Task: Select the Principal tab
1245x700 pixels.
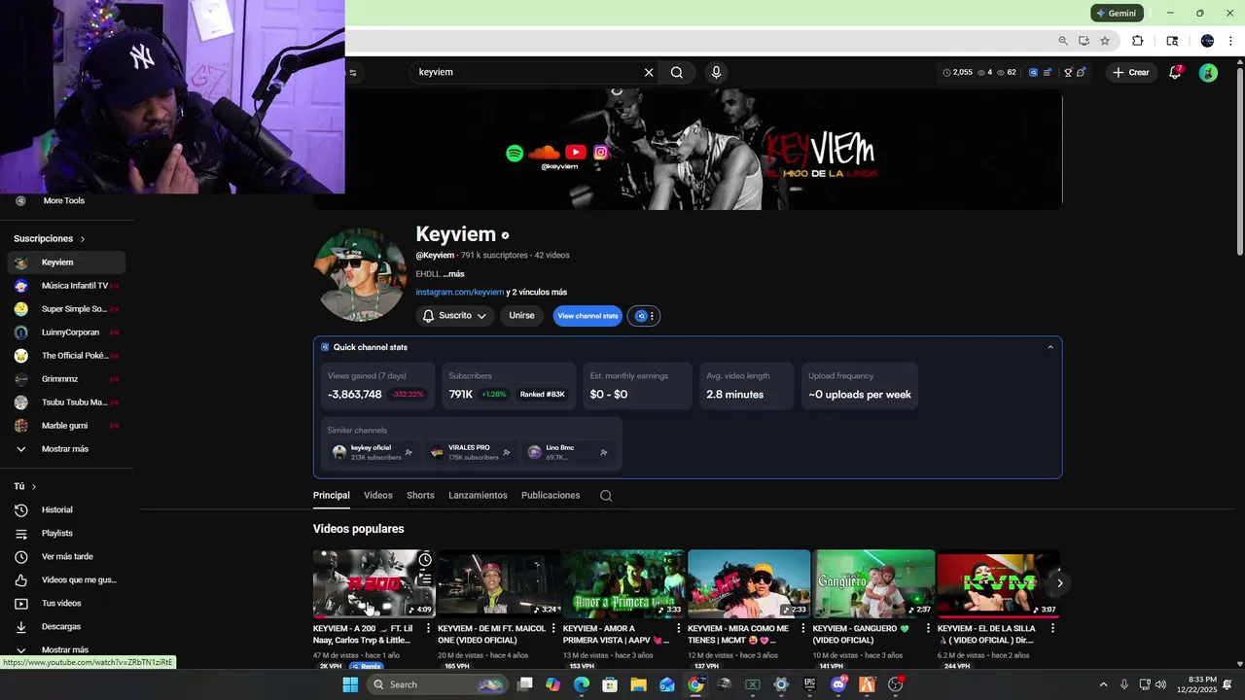Action: pos(332,495)
